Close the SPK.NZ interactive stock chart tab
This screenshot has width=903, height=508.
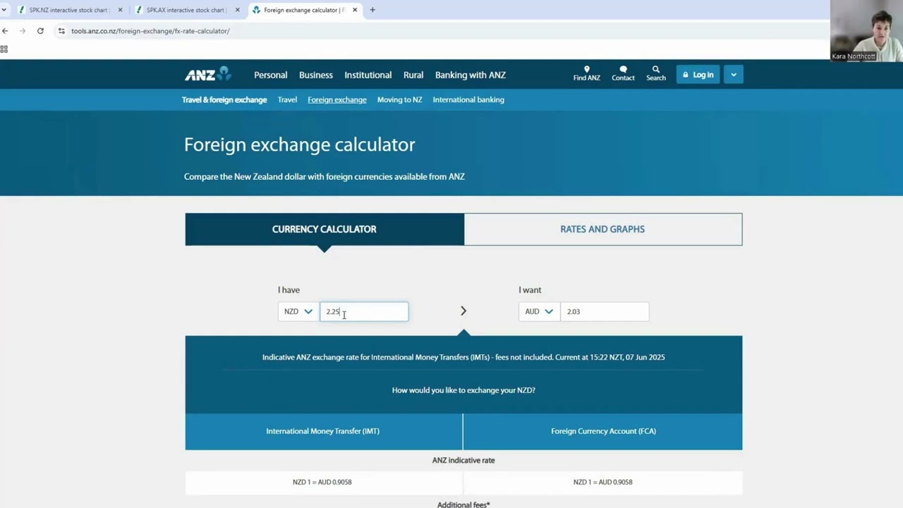pos(120,10)
